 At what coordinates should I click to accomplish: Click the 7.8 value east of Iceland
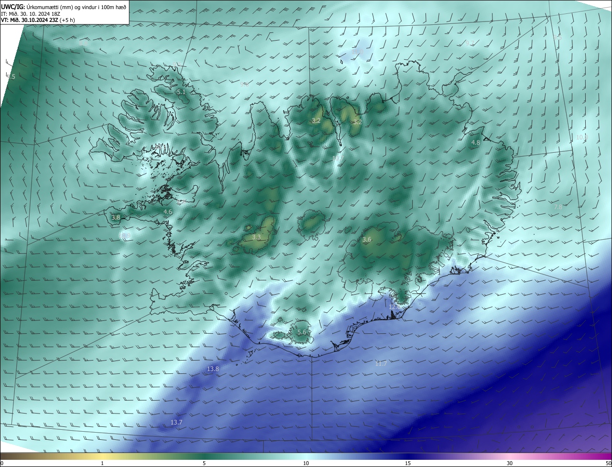558,207
